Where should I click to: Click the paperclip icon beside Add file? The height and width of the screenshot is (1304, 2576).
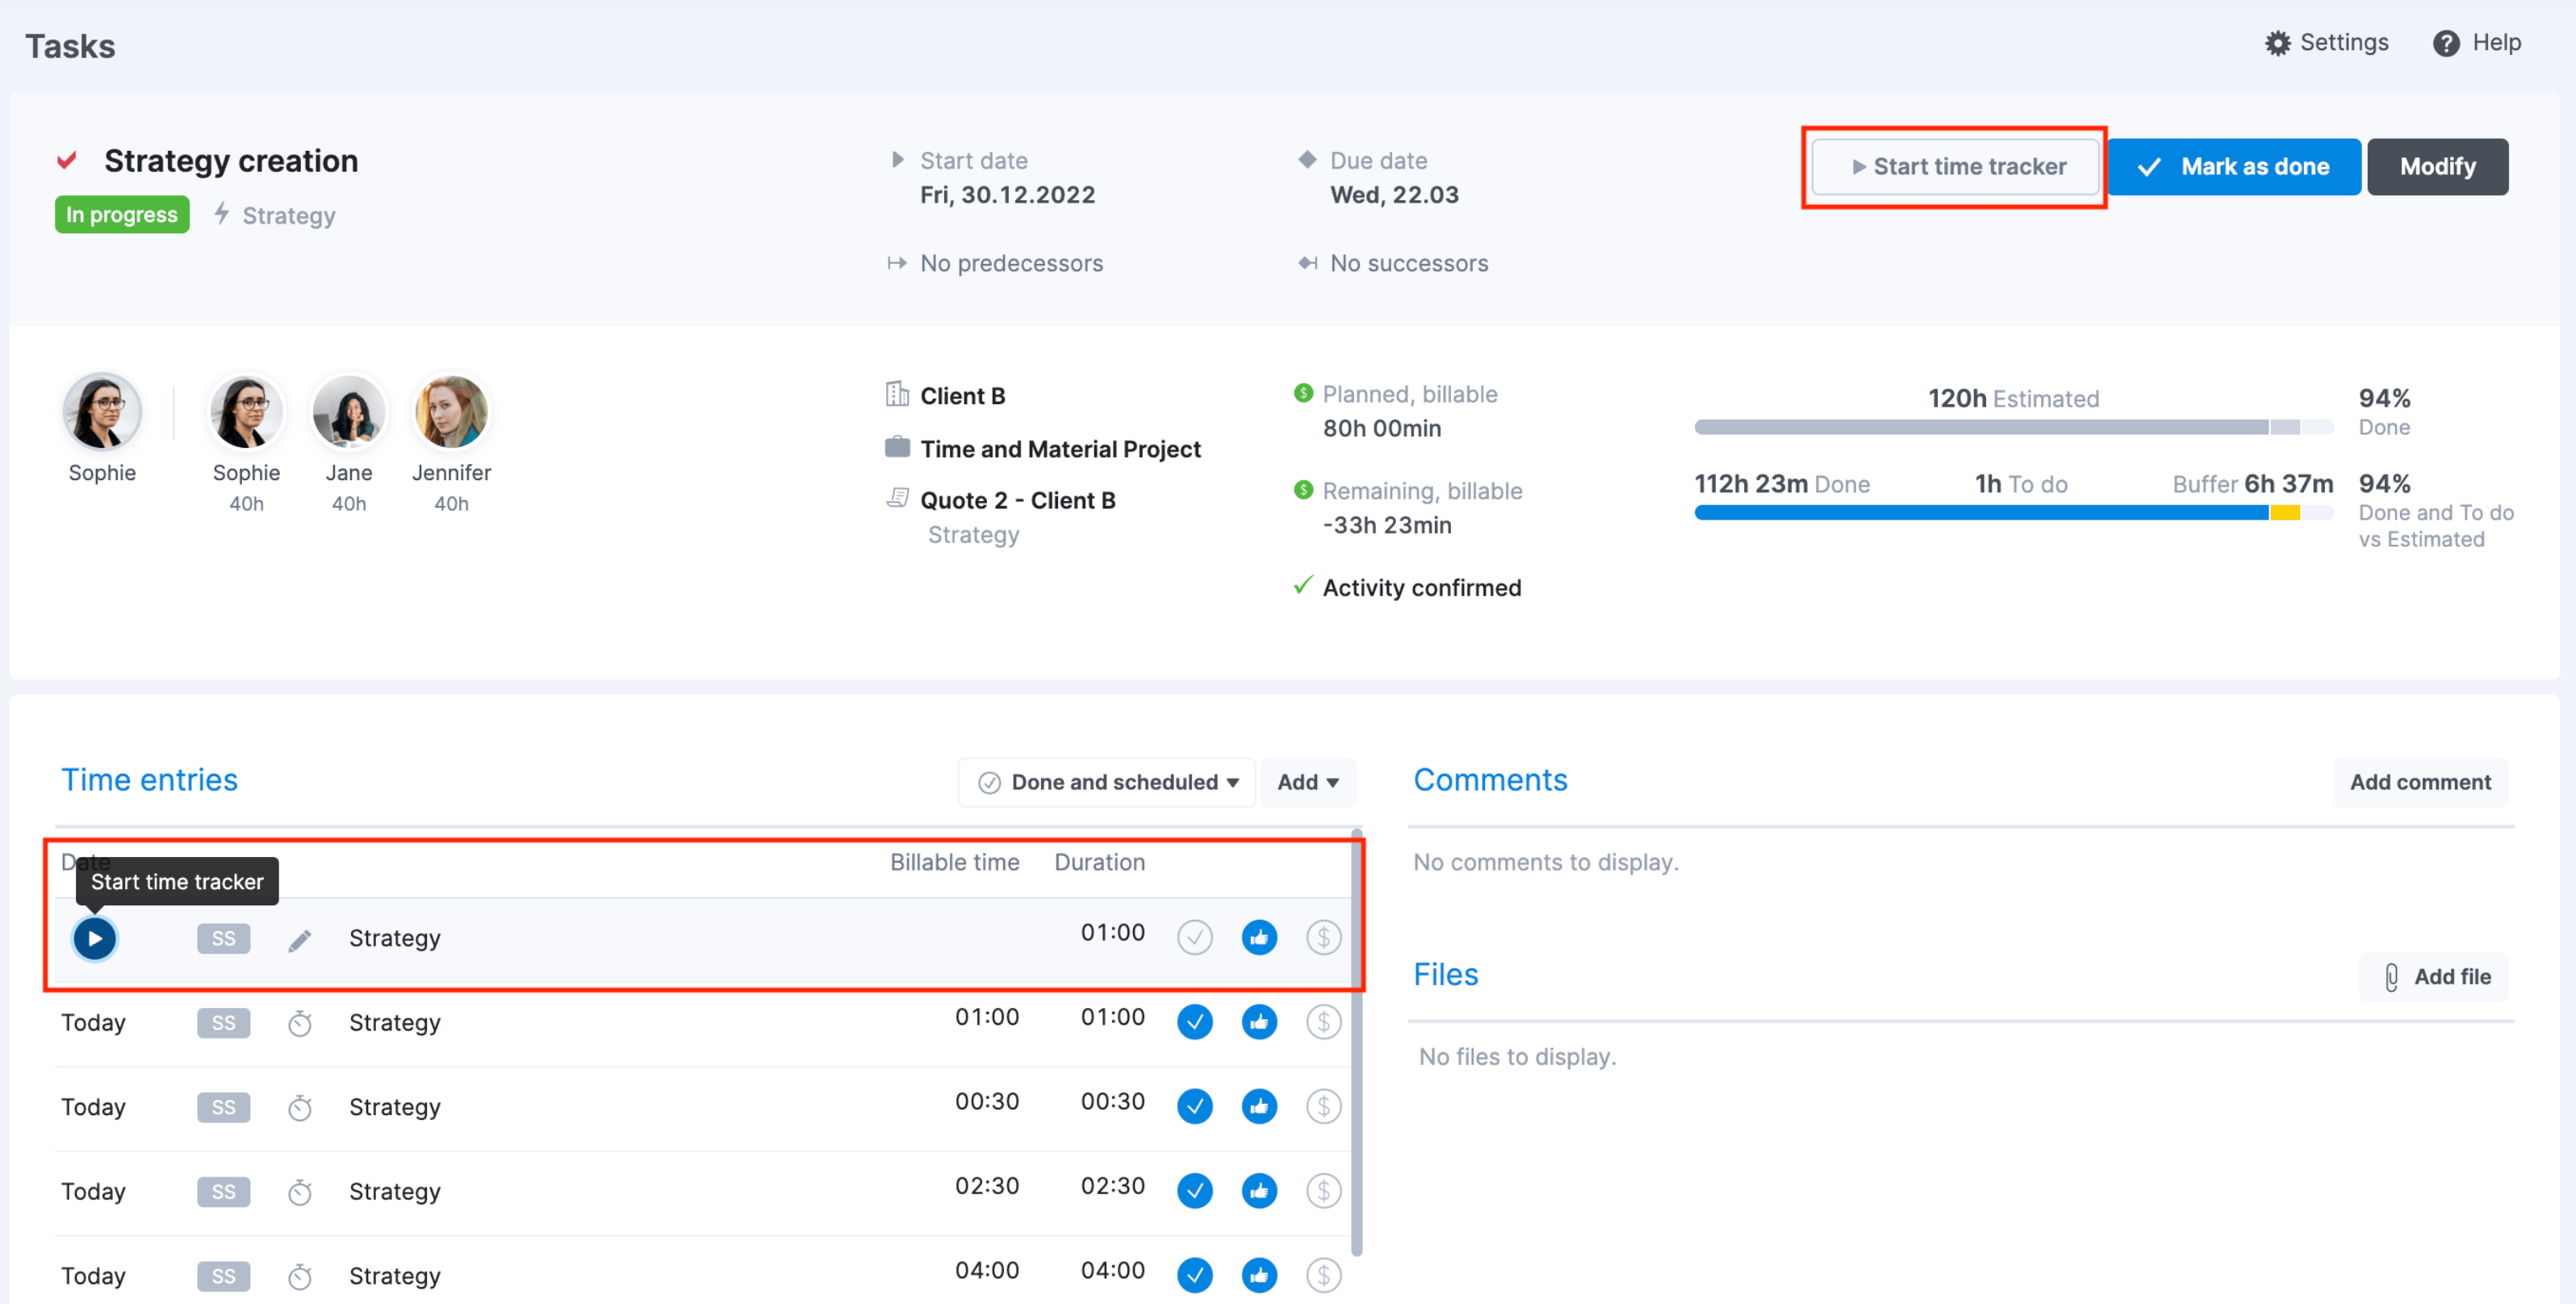(x=2391, y=977)
